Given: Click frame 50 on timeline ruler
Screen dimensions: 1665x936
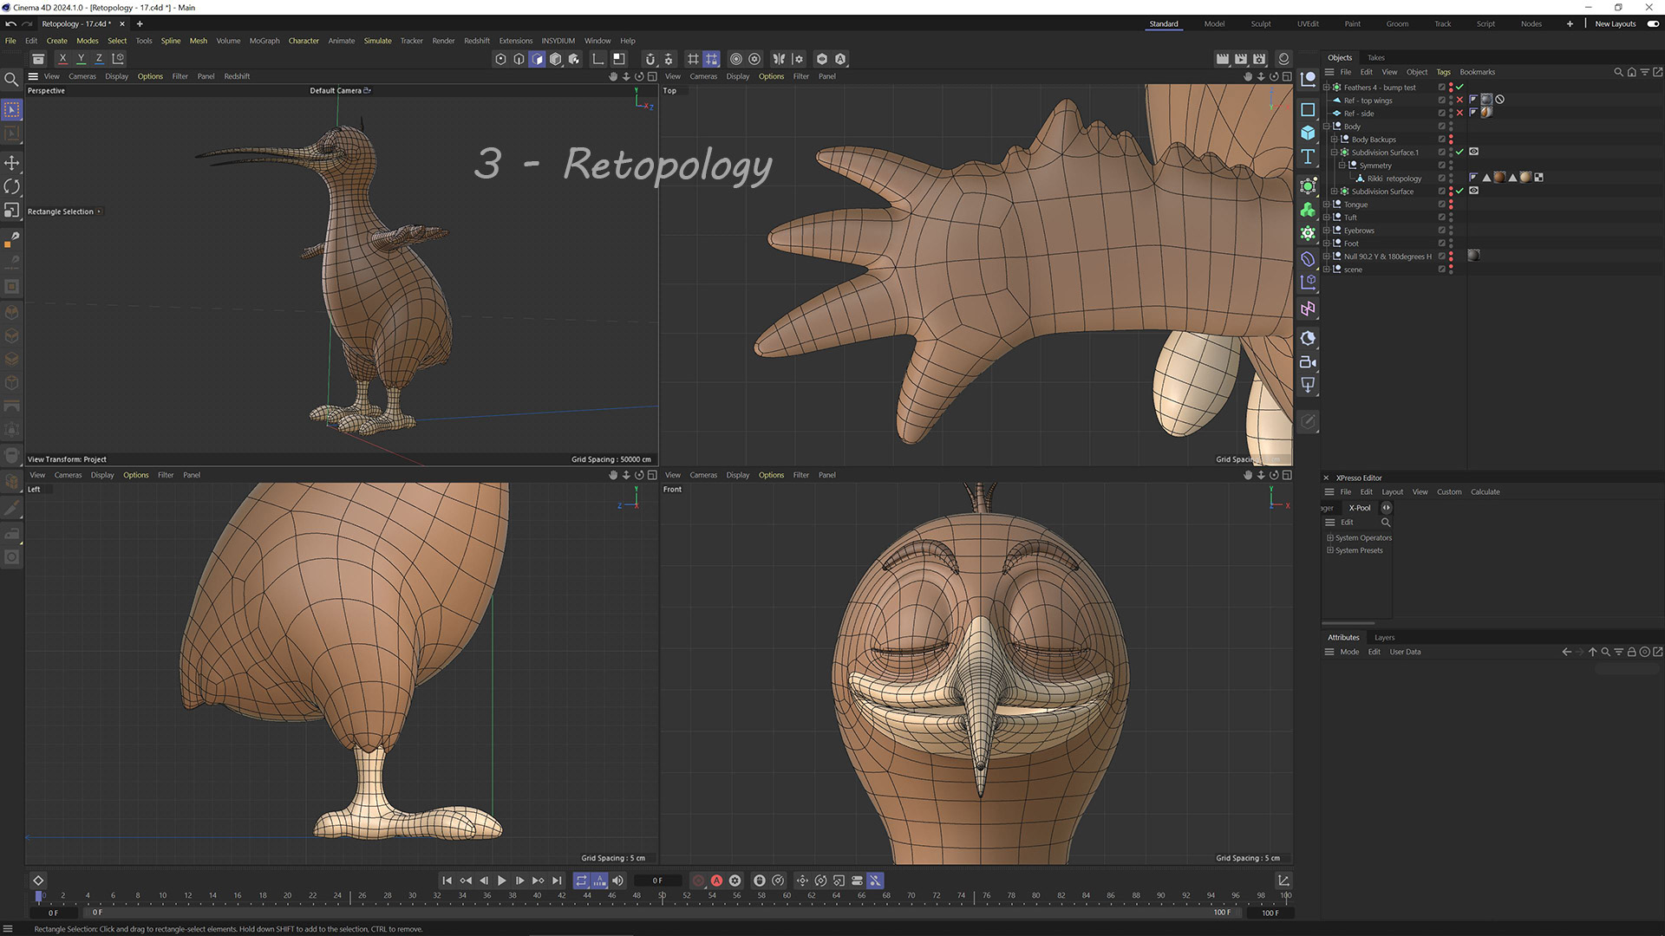Looking at the screenshot, I should pos(662,895).
